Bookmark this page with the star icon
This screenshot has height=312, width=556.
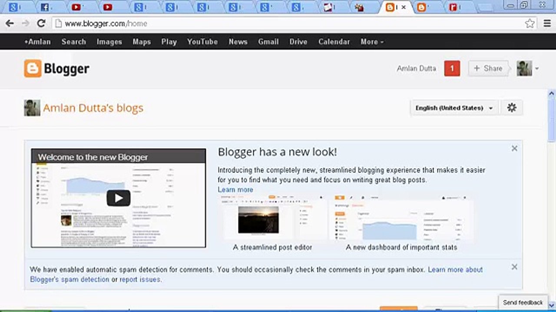[530, 23]
